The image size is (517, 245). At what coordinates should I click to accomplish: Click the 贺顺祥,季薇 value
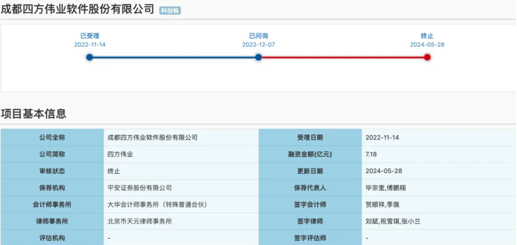[x=383, y=204]
